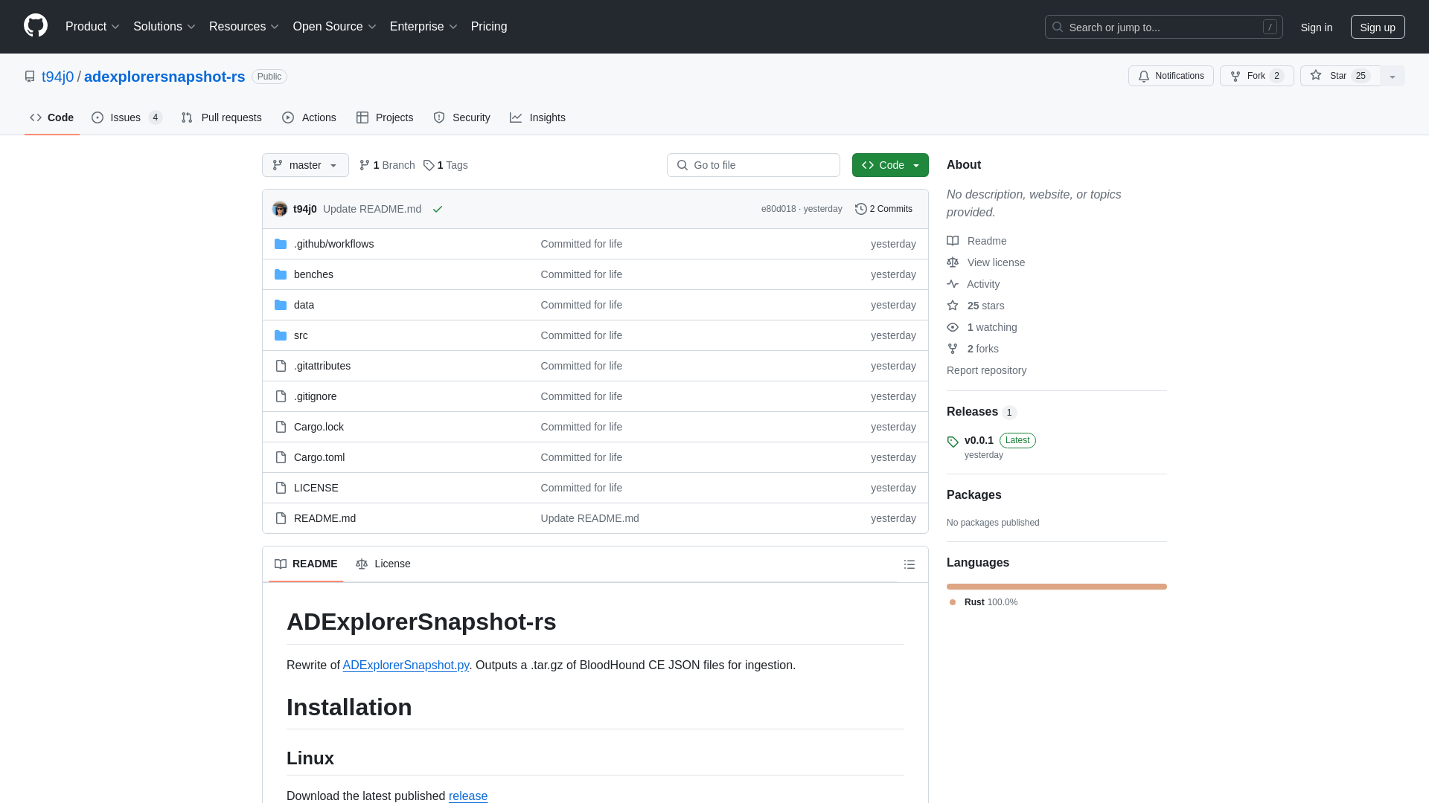Click the Go to file search field
The height and width of the screenshot is (803, 1429).
coord(753,165)
